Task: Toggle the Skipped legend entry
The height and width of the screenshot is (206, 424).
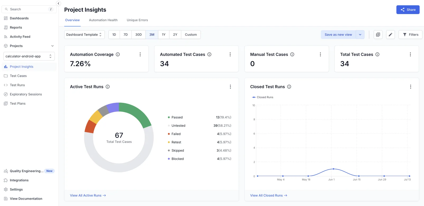Action: 176,150
